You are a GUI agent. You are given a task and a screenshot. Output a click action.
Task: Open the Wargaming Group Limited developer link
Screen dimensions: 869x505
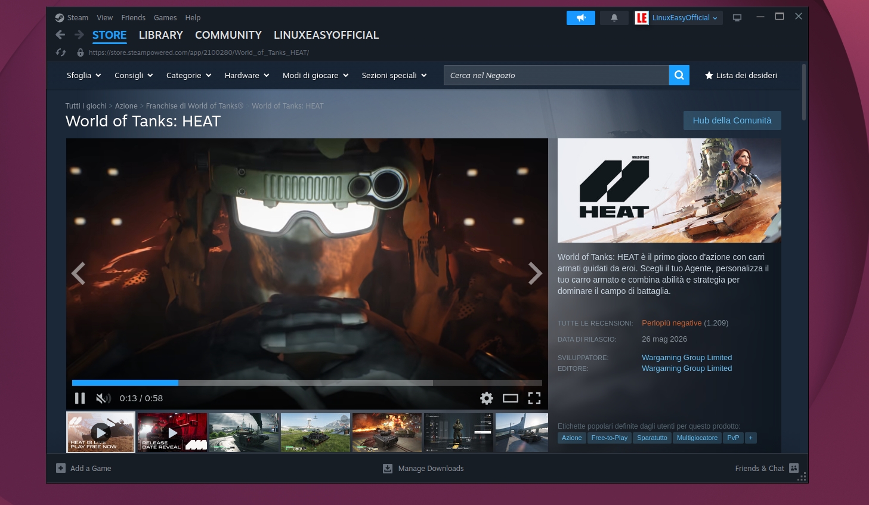click(686, 358)
